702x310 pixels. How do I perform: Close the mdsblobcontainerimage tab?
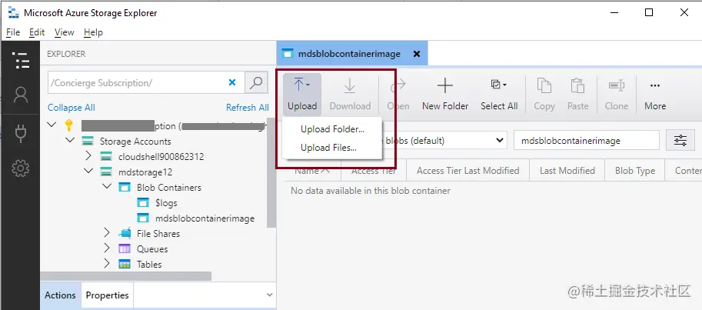click(x=417, y=54)
